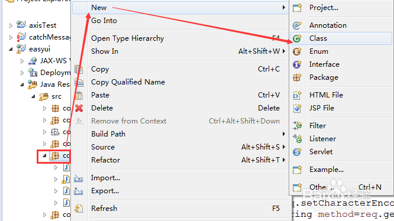
Task: Click the Listener icon in submenu
Action: coord(297,139)
